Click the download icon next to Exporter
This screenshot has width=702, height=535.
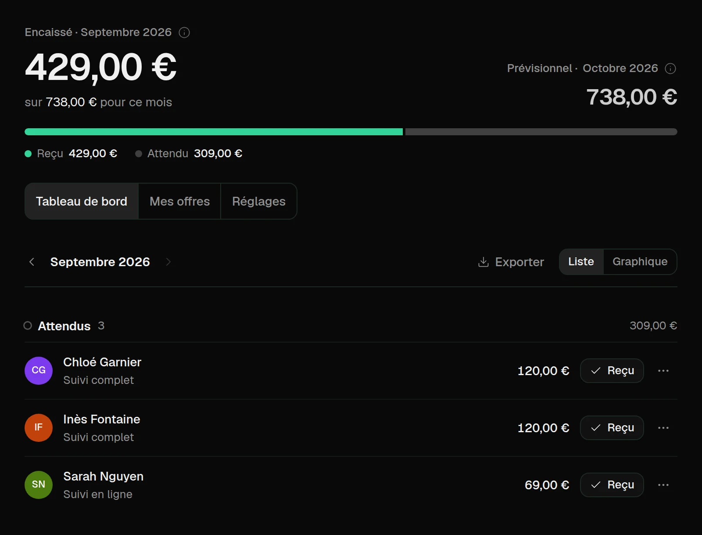click(x=483, y=262)
